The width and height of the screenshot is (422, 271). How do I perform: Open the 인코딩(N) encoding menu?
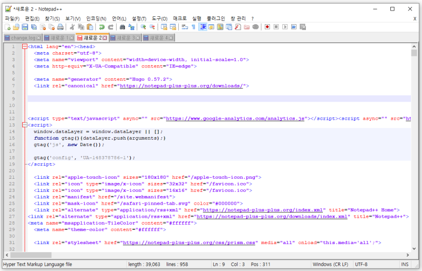(96, 18)
